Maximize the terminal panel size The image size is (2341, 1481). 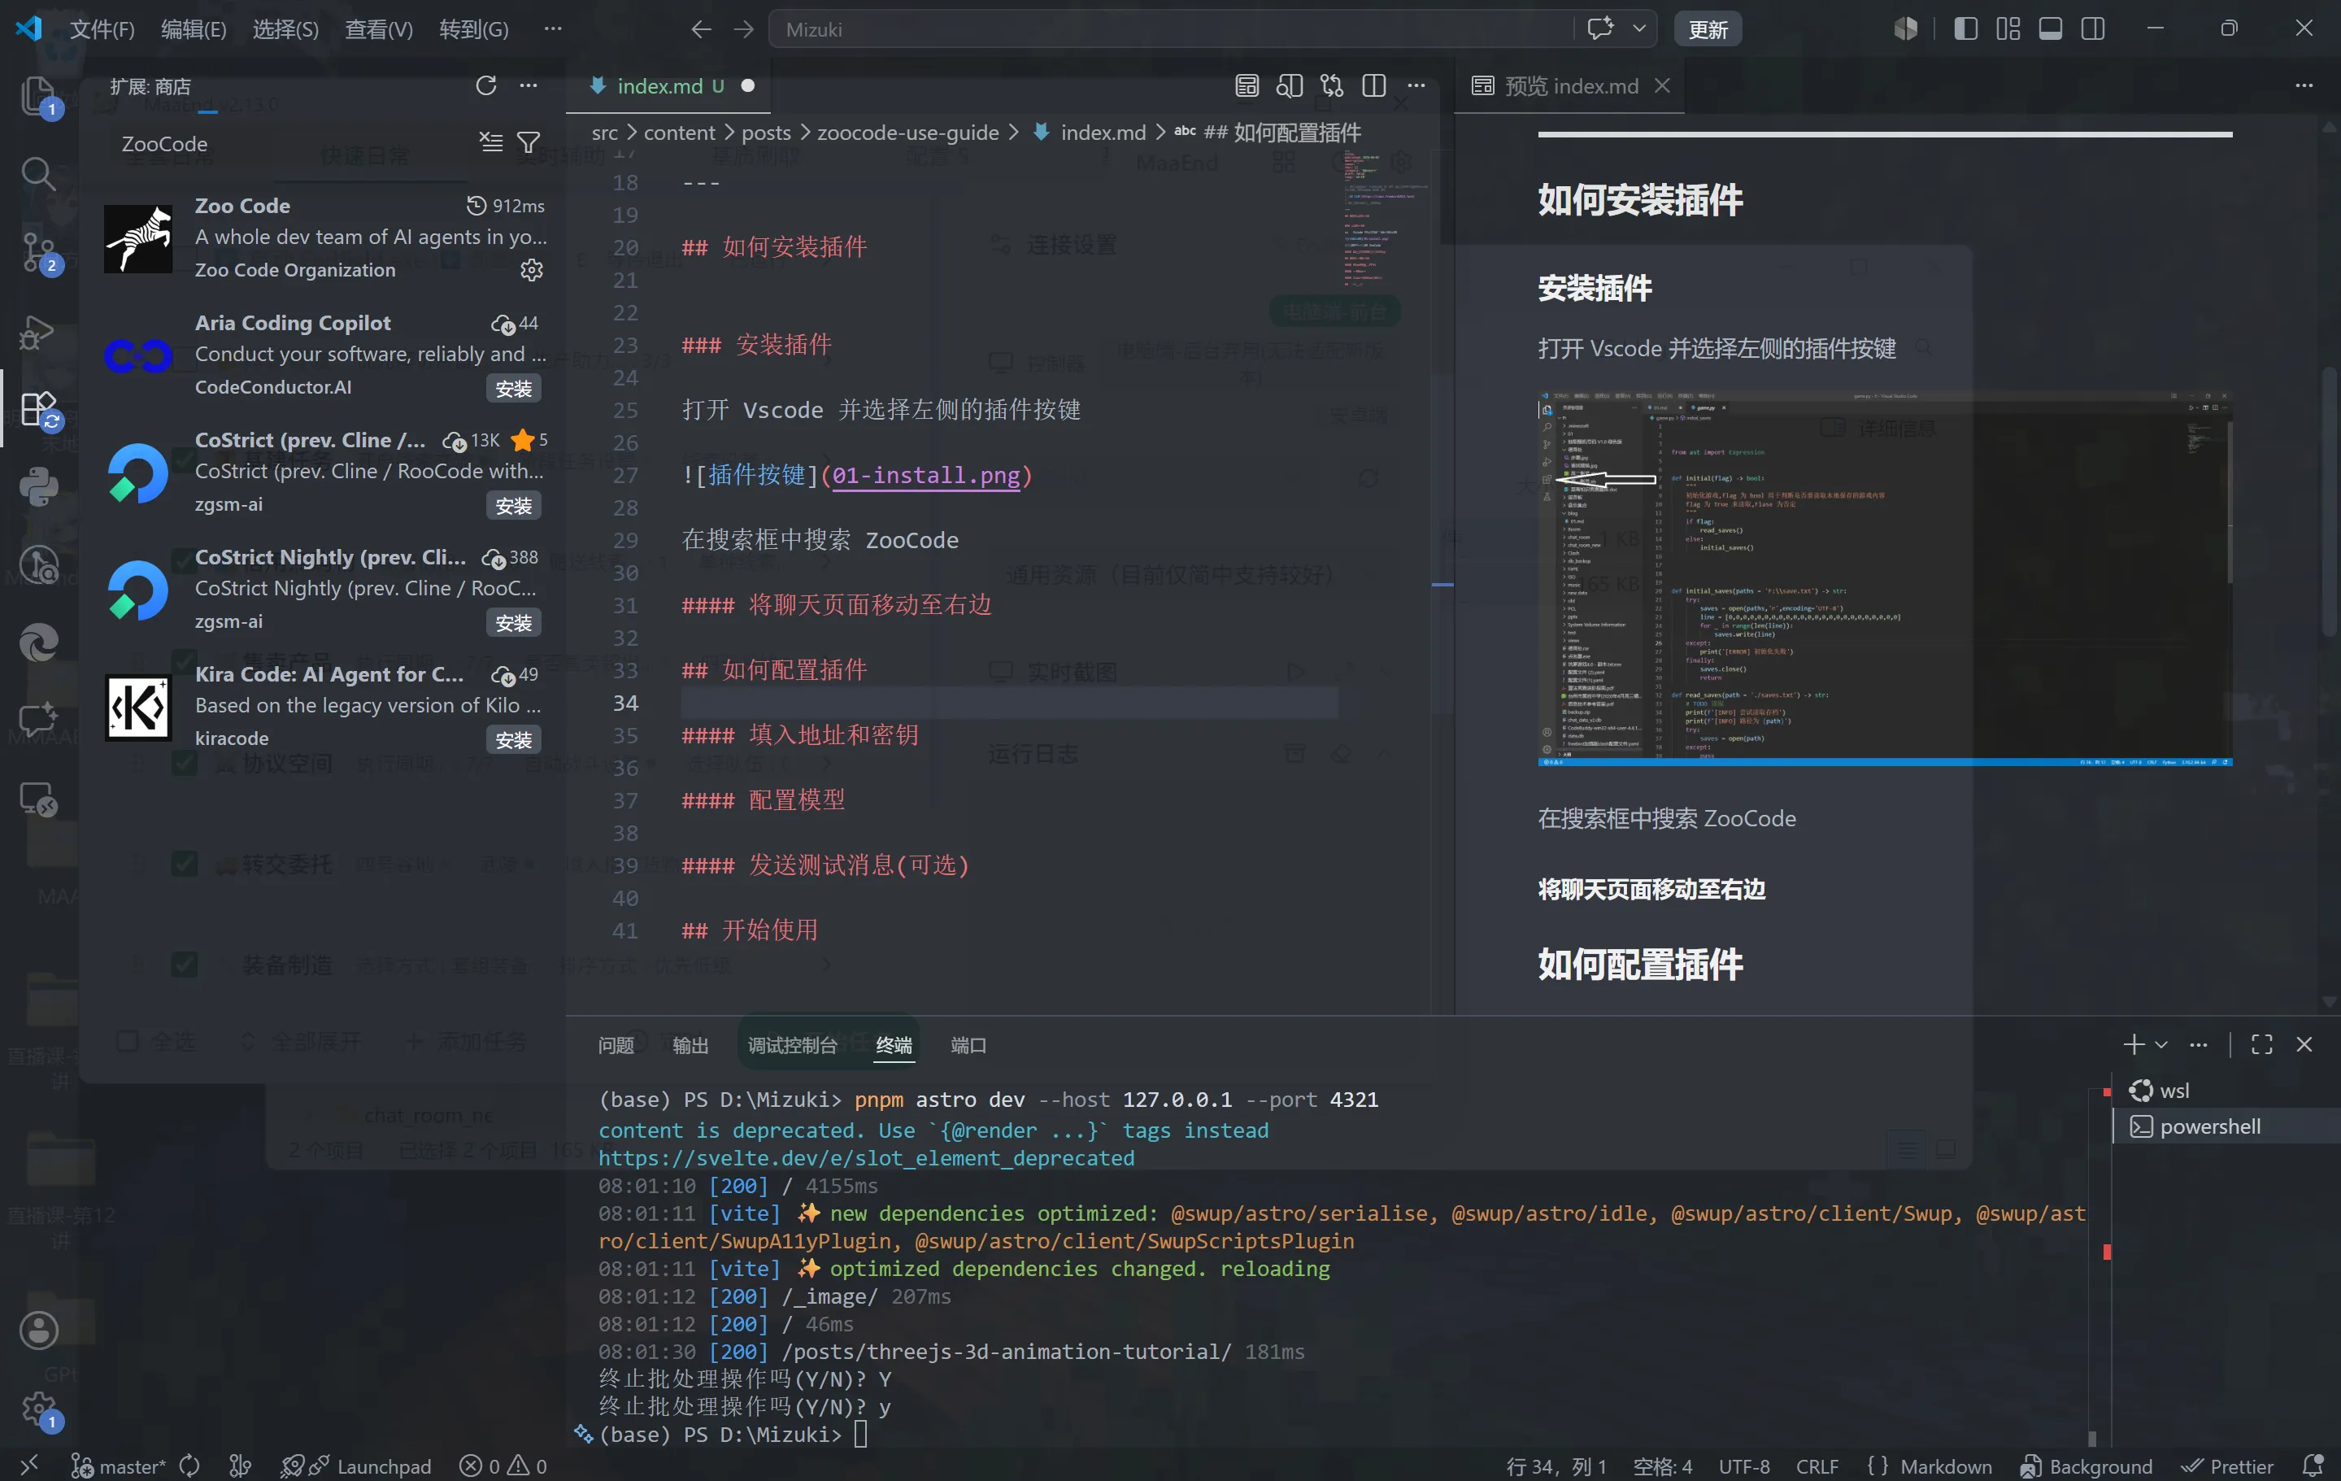[2261, 1044]
